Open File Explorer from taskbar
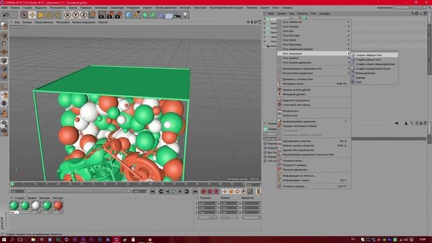 point(33,240)
